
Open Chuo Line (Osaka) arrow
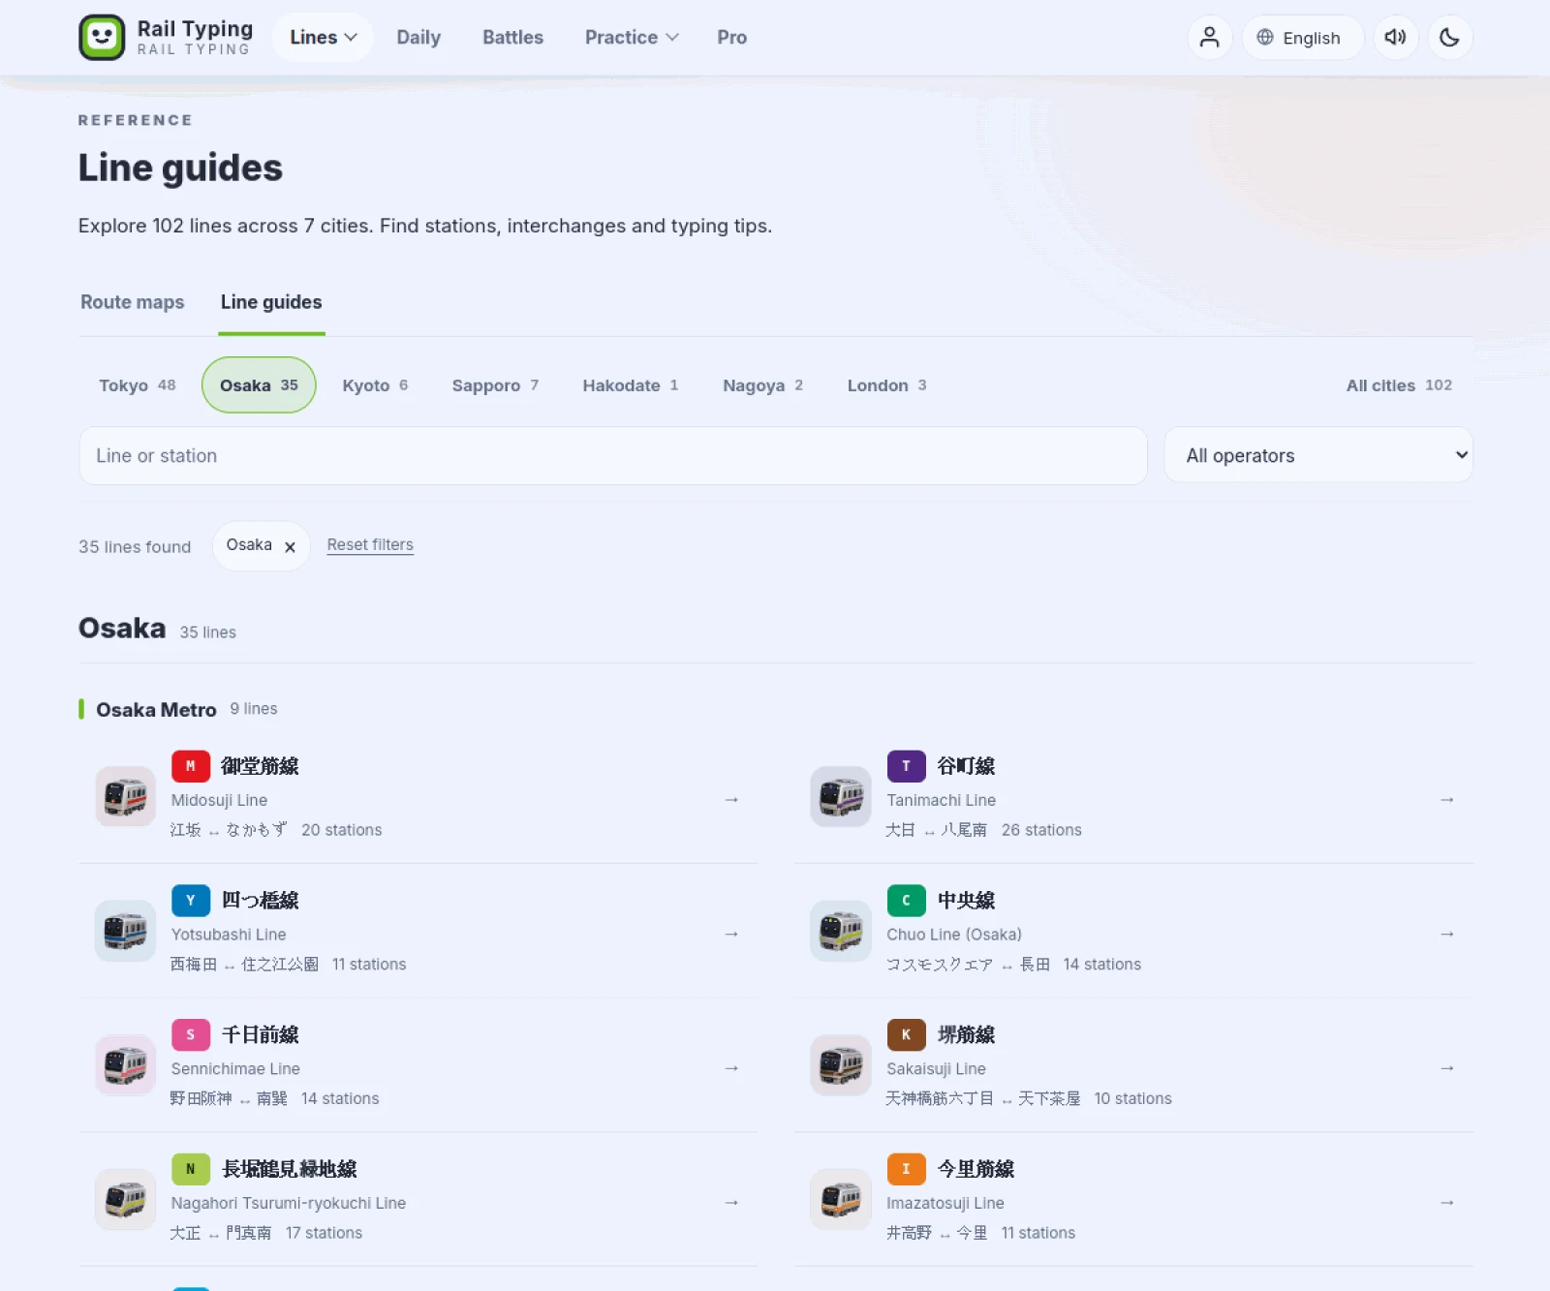[x=1447, y=935]
